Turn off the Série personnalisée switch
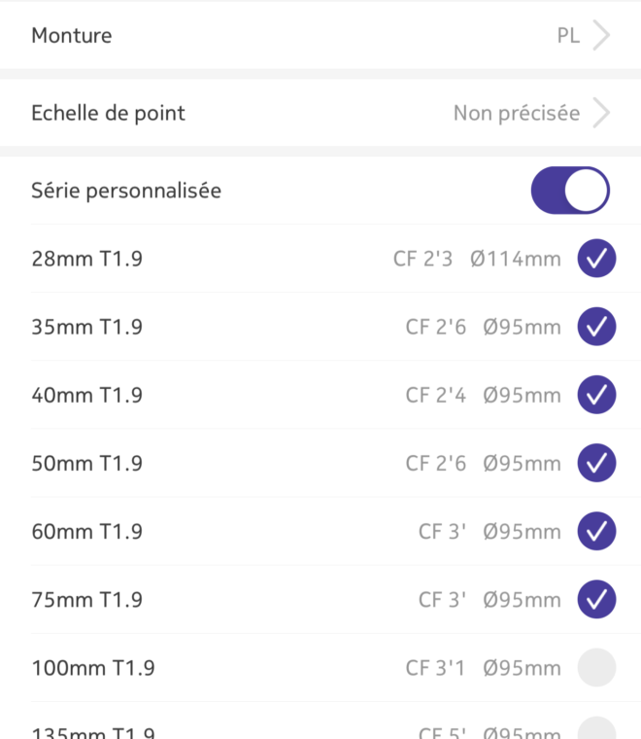 570,191
